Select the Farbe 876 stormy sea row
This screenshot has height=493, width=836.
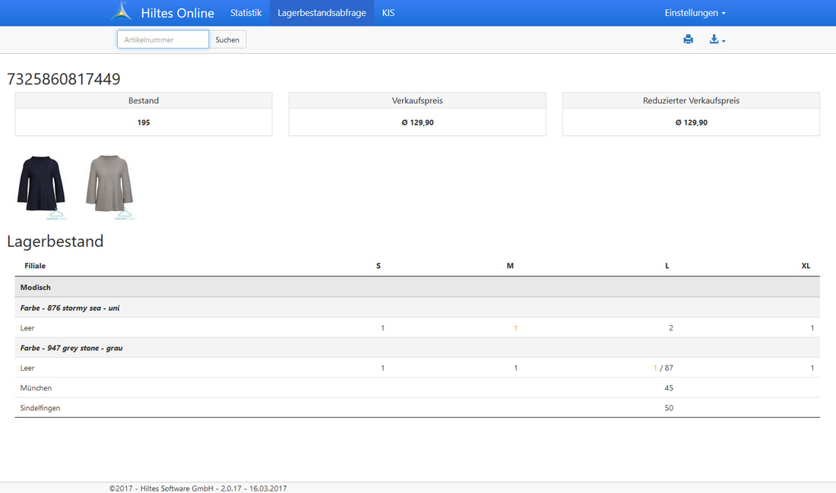tap(70, 308)
